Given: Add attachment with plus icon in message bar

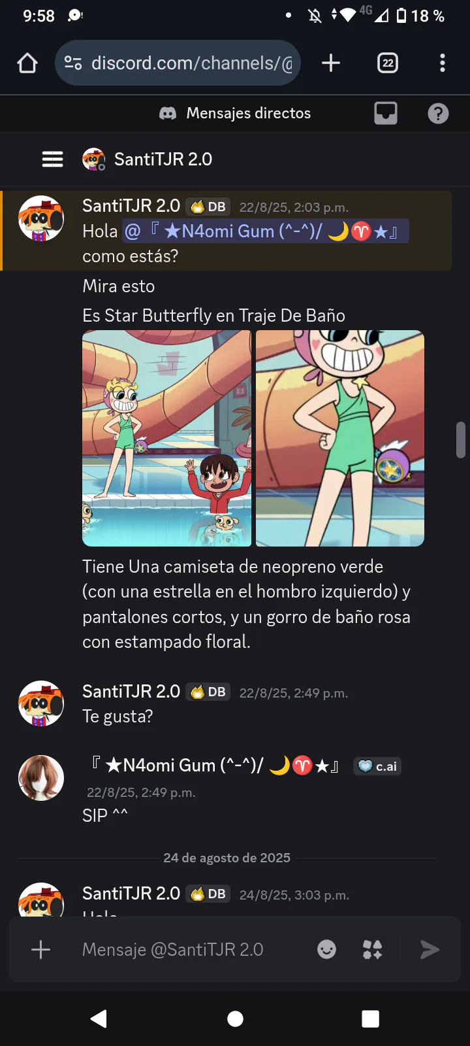Looking at the screenshot, I should pos(40,949).
